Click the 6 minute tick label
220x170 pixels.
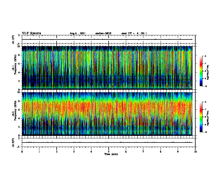pyautogui.click(x=126, y=152)
